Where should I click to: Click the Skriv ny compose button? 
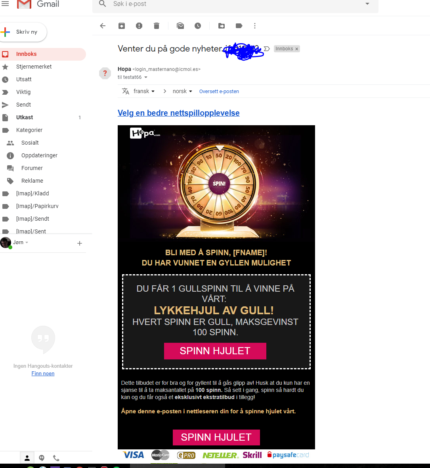pyautogui.click(x=23, y=32)
